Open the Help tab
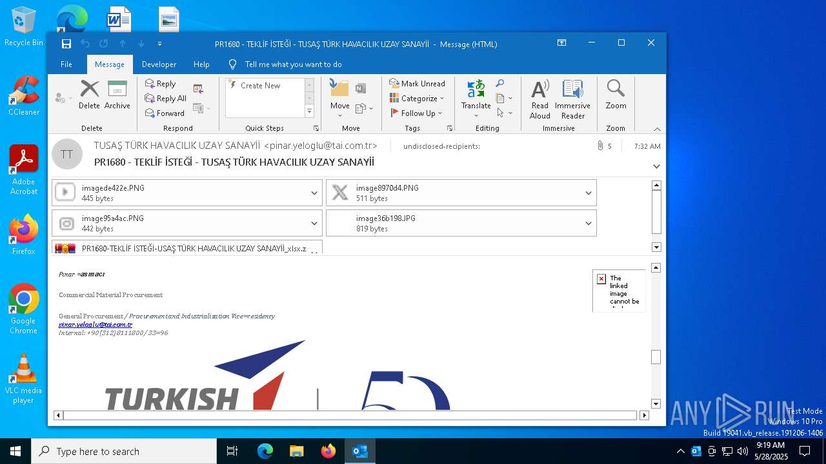The width and height of the screenshot is (826, 464). click(x=201, y=64)
